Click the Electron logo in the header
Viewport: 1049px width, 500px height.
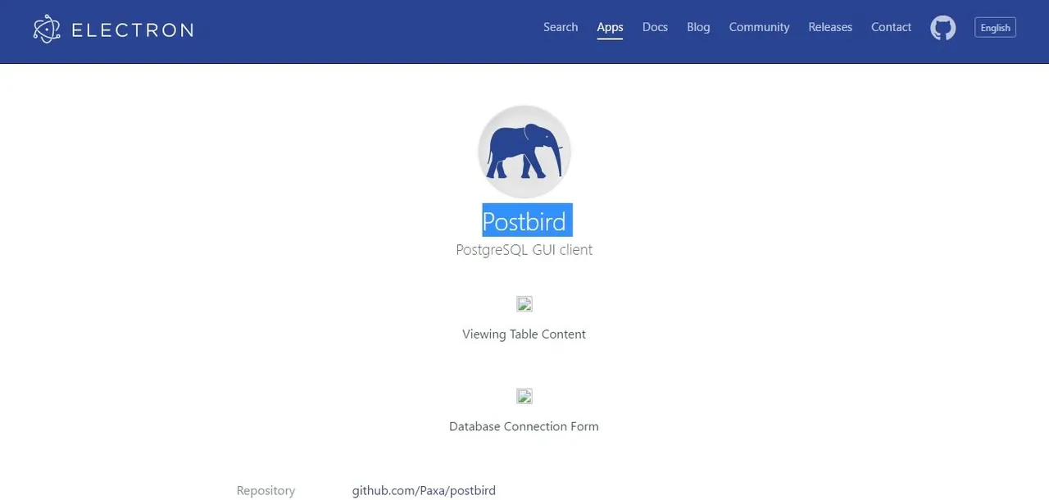113,30
